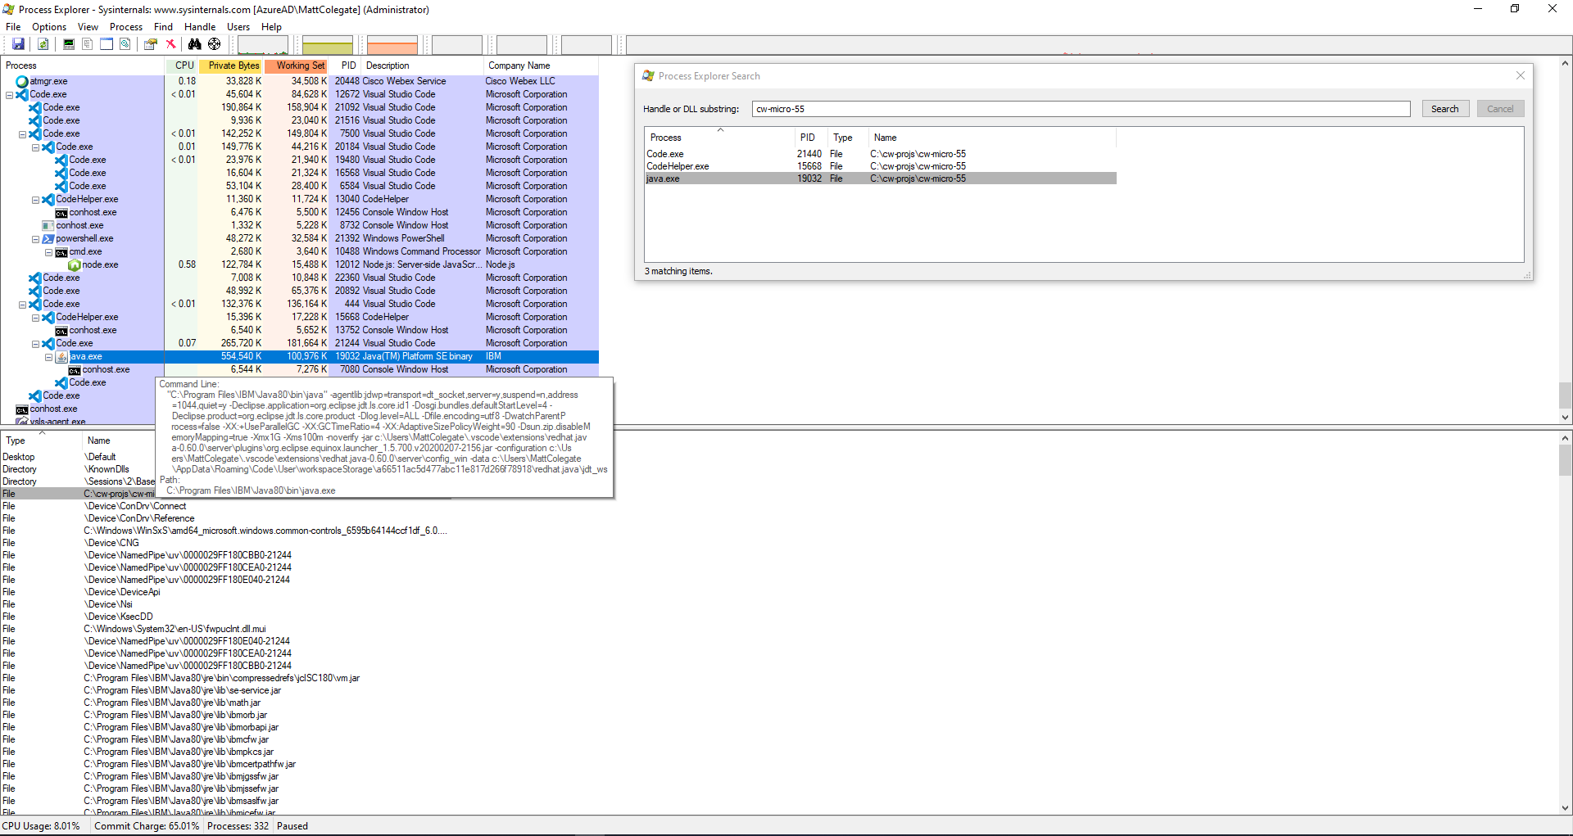1573x836 pixels.
Task: Open the Handle menu
Action: point(199,26)
